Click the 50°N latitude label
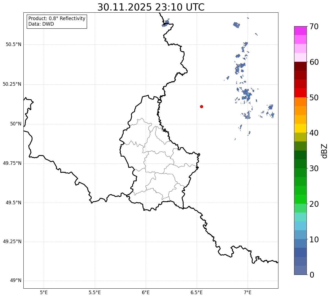This screenshot has height=298, width=331. (16, 124)
